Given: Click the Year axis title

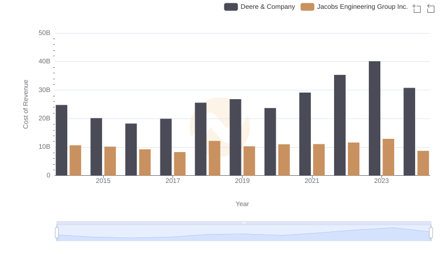Looking at the screenshot, I should 242,204.
